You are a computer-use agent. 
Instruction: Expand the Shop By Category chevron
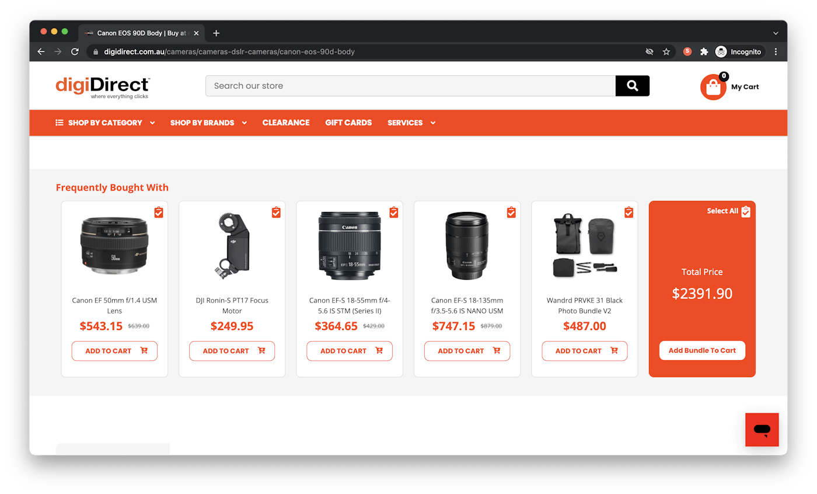coord(152,123)
